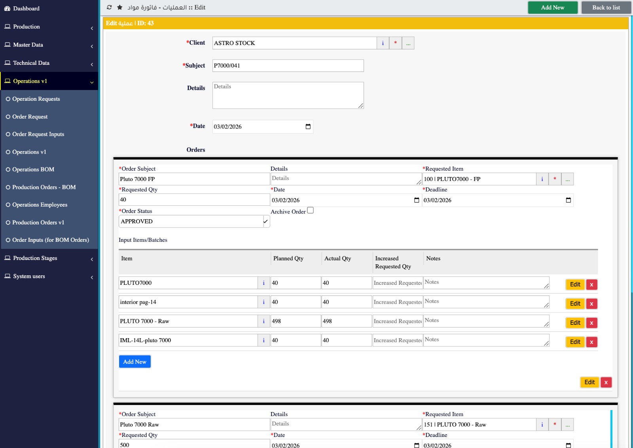Open the ellipsis lookup beside Client field
Screen dimensions: 633x448
[x=408, y=43]
